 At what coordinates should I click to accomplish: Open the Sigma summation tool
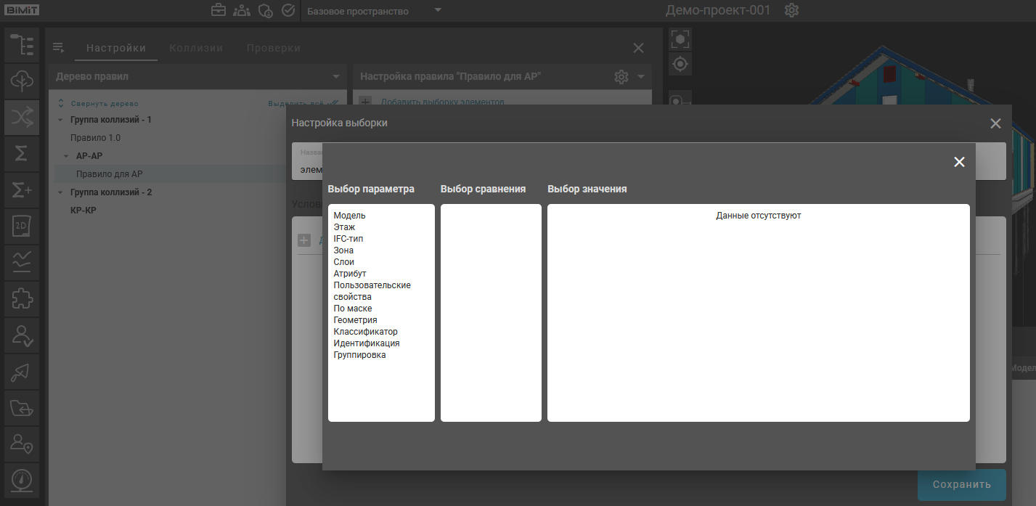click(x=22, y=153)
